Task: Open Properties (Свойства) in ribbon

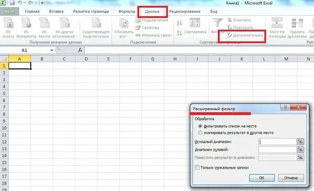Action: coord(147,28)
